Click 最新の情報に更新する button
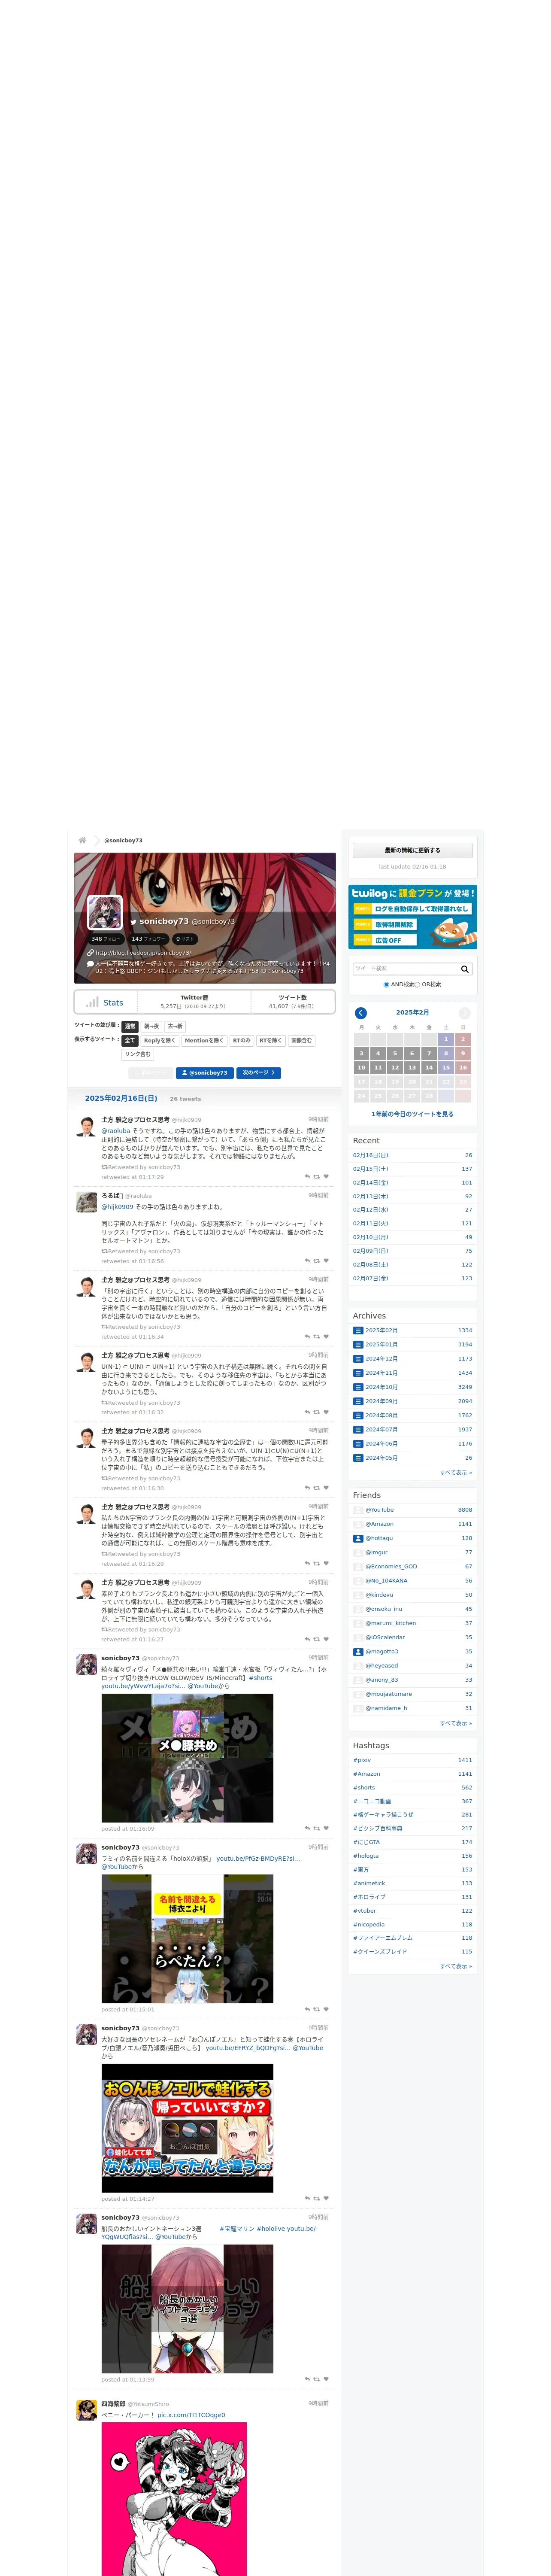Screen dimensions: 551x2576 click(x=412, y=850)
